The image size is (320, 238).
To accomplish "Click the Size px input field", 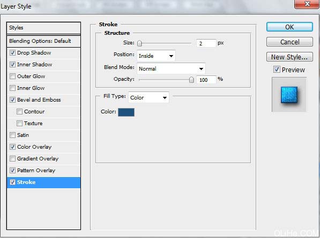I will [x=206, y=43].
